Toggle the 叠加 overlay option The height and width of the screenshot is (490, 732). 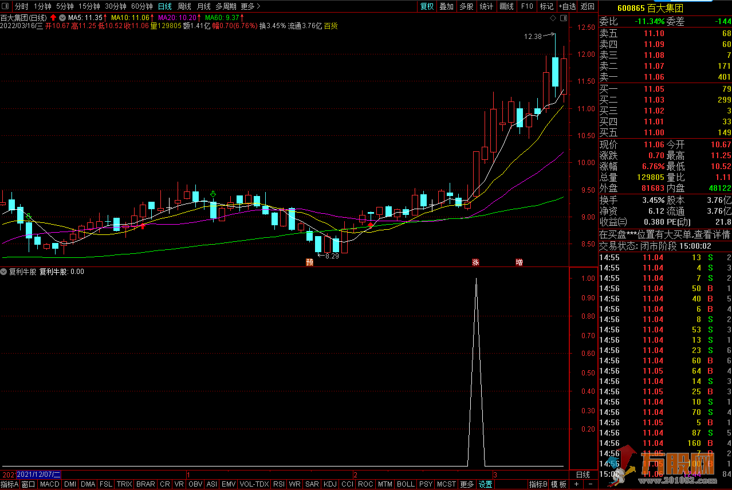click(x=446, y=6)
